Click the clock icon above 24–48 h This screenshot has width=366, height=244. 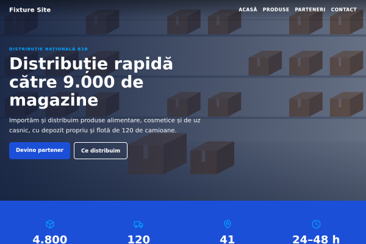click(316, 224)
